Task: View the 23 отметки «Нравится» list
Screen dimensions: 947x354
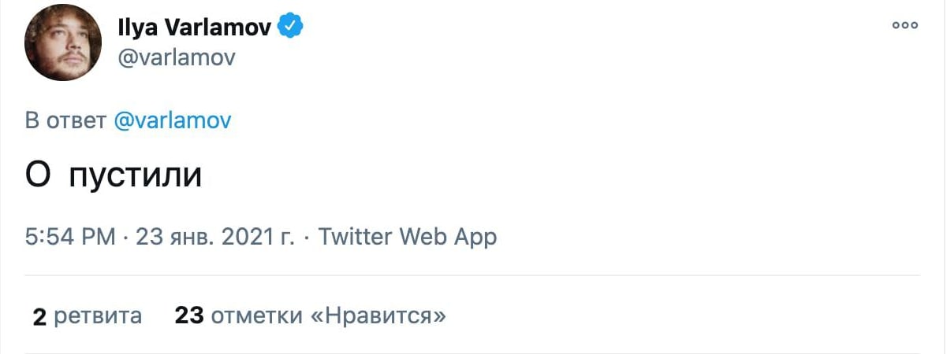Action: (310, 316)
